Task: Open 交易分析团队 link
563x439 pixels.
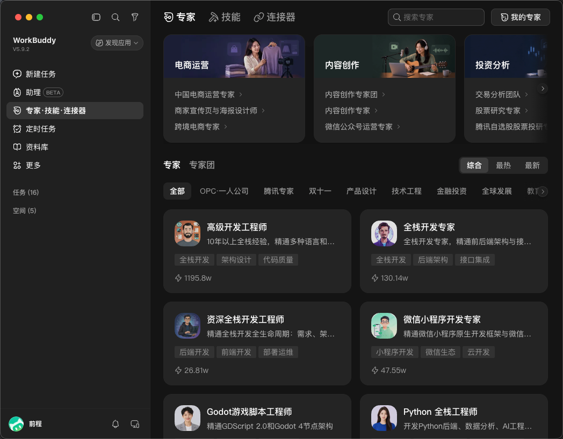Action: point(502,94)
